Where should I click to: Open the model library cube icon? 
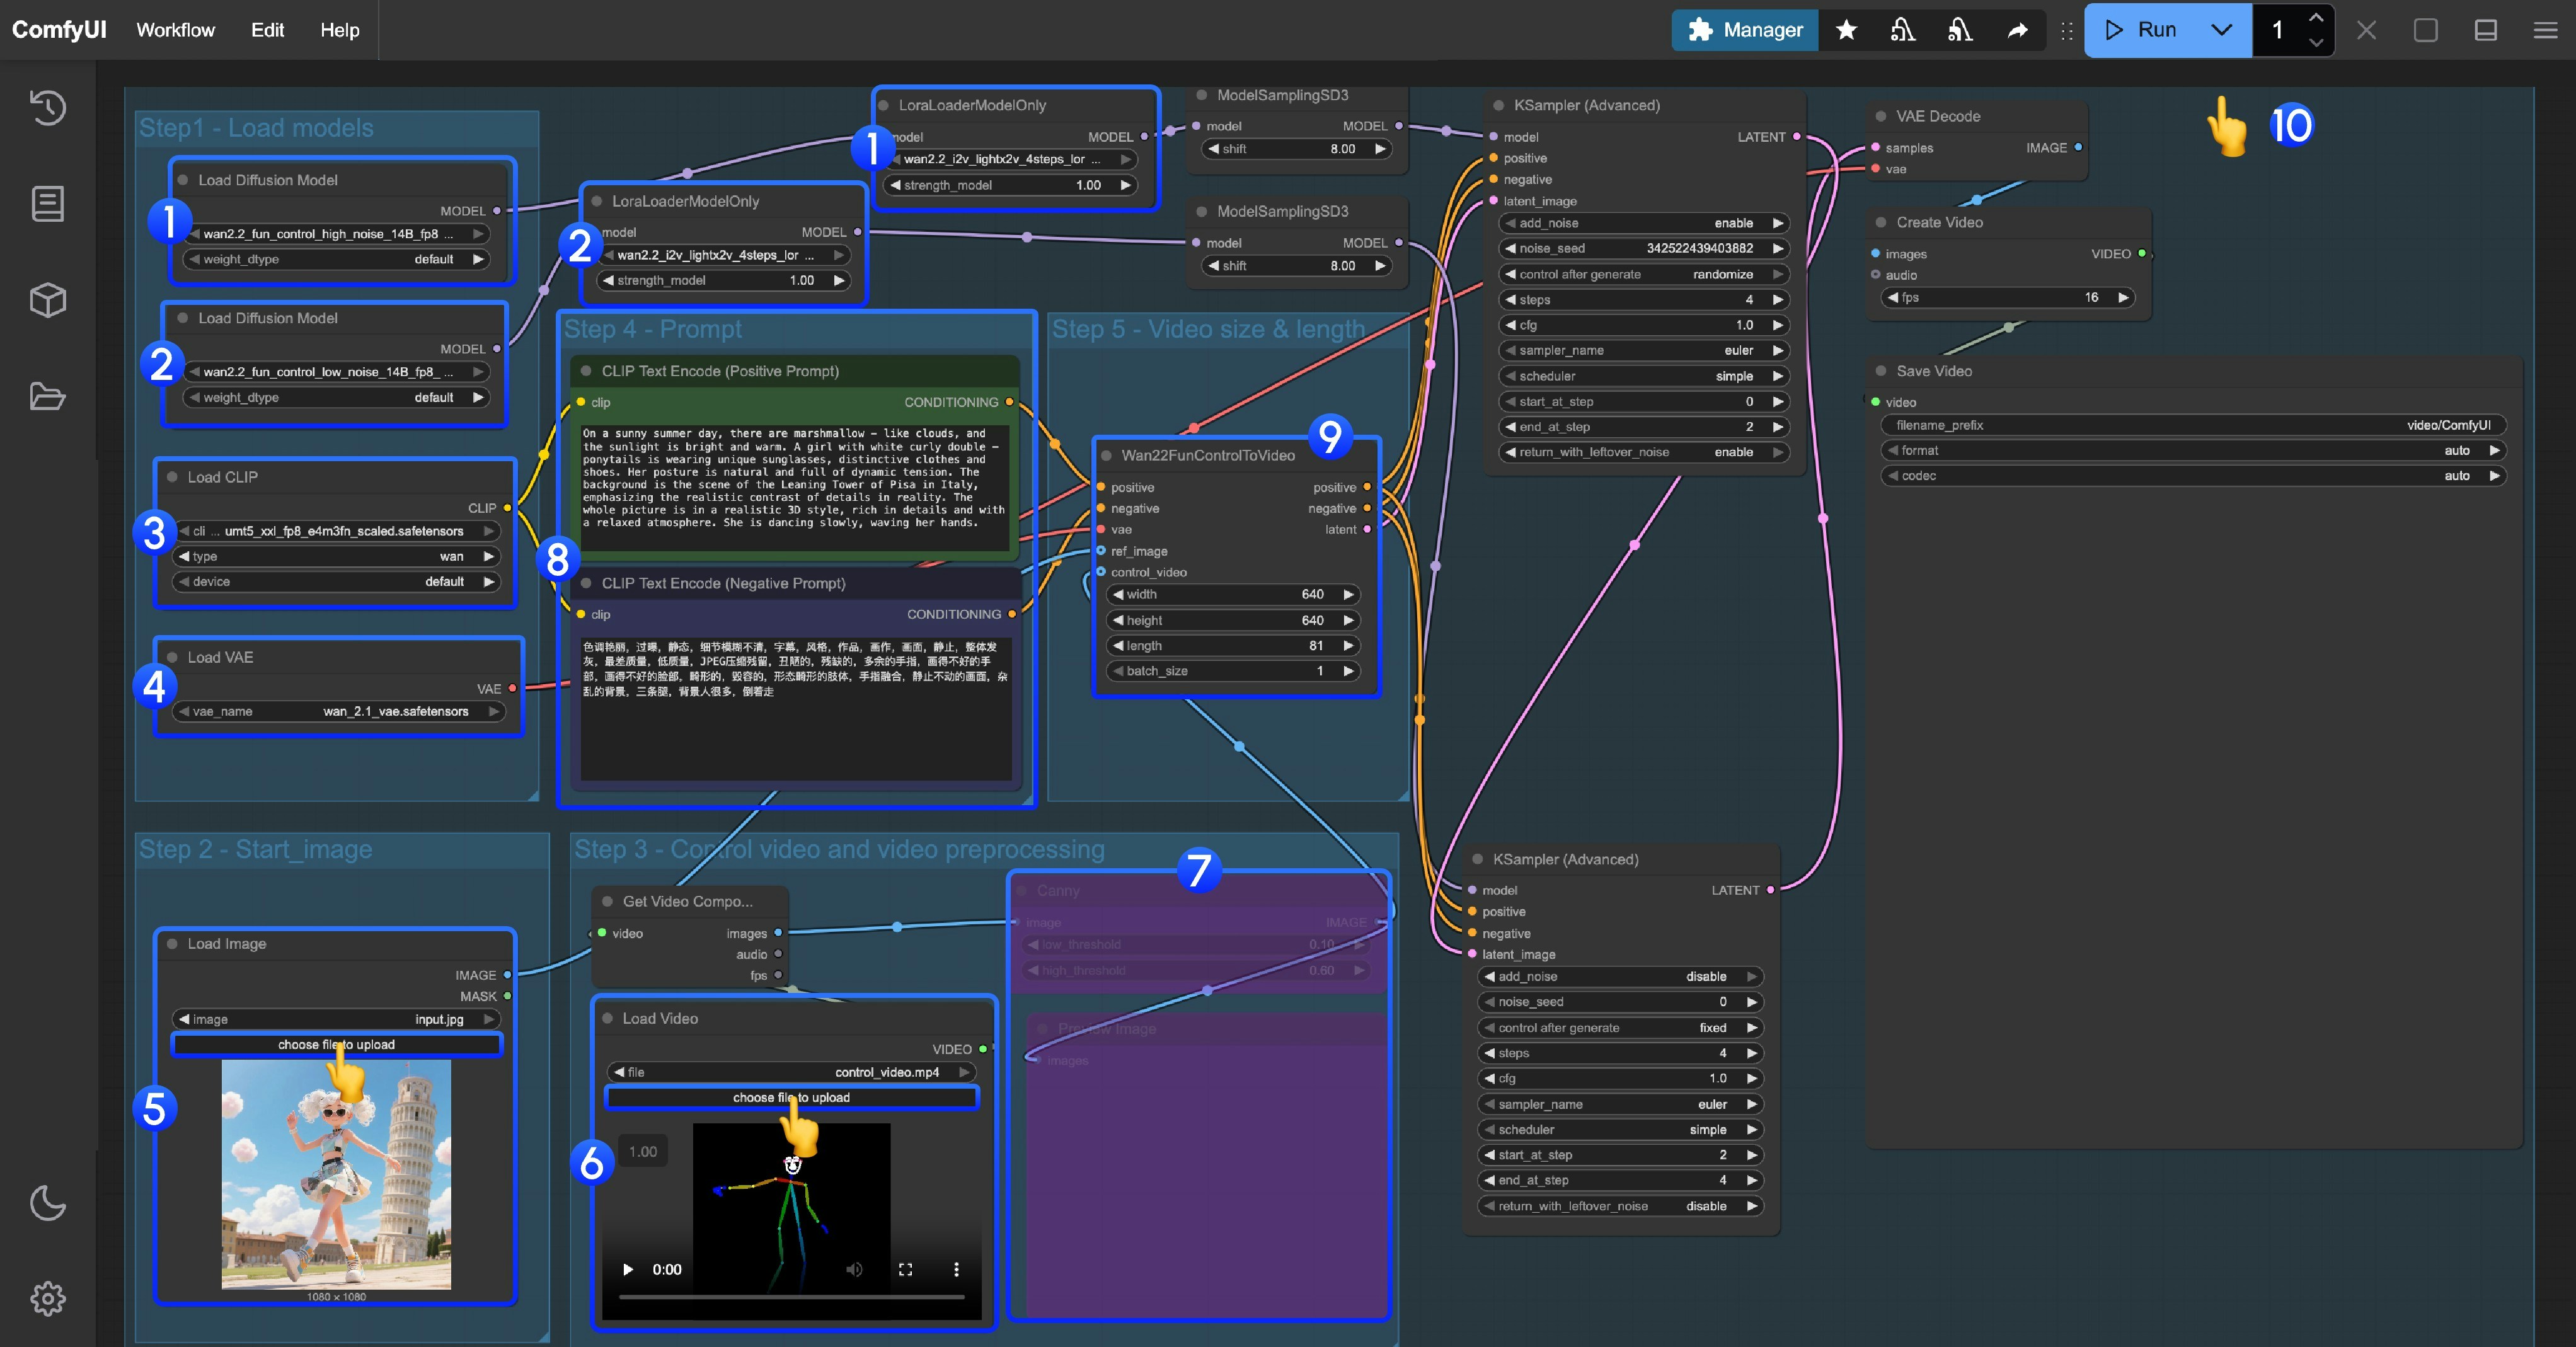(48, 299)
